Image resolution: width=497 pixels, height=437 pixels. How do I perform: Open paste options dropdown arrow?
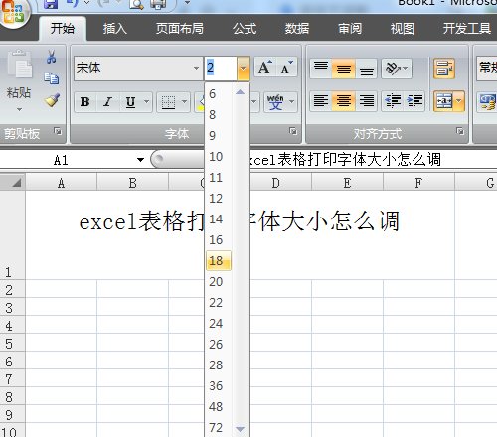pyautogui.click(x=19, y=109)
